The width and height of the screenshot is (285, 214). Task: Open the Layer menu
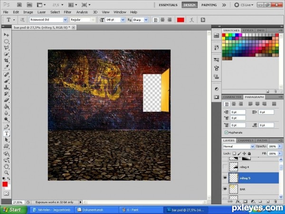(x=41, y=12)
